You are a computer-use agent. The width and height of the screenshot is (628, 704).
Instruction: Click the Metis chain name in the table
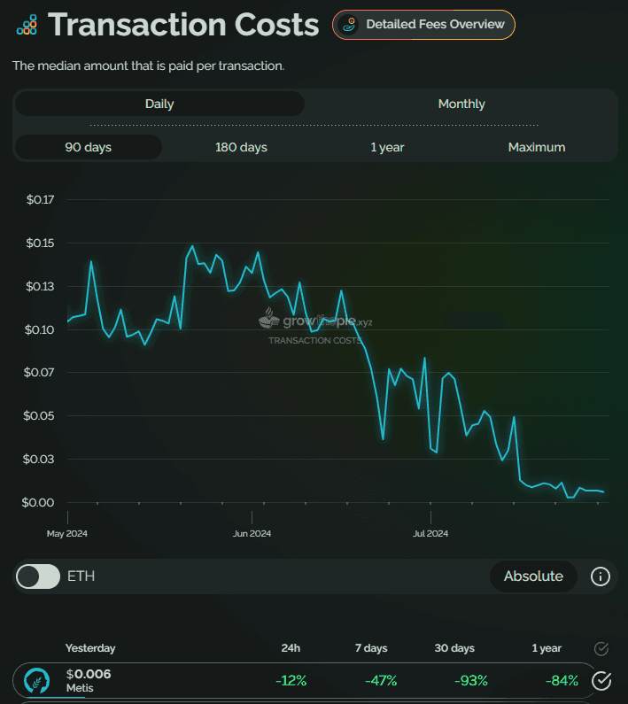(81, 688)
